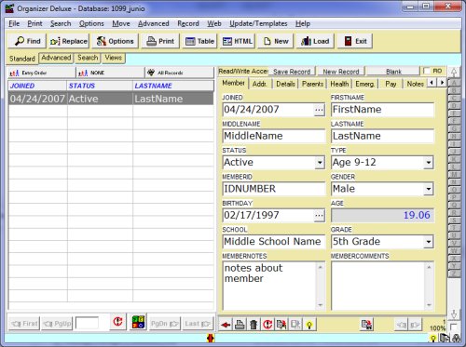Open the File menu
This screenshot has width=466, height=347.
click(14, 23)
